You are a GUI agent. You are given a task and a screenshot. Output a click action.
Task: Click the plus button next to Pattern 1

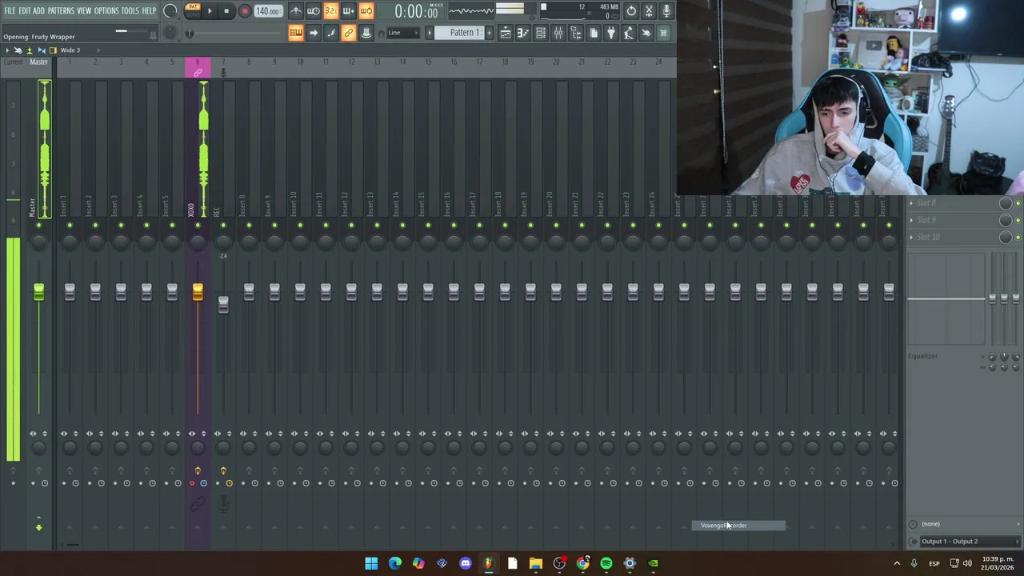pos(490,33)
